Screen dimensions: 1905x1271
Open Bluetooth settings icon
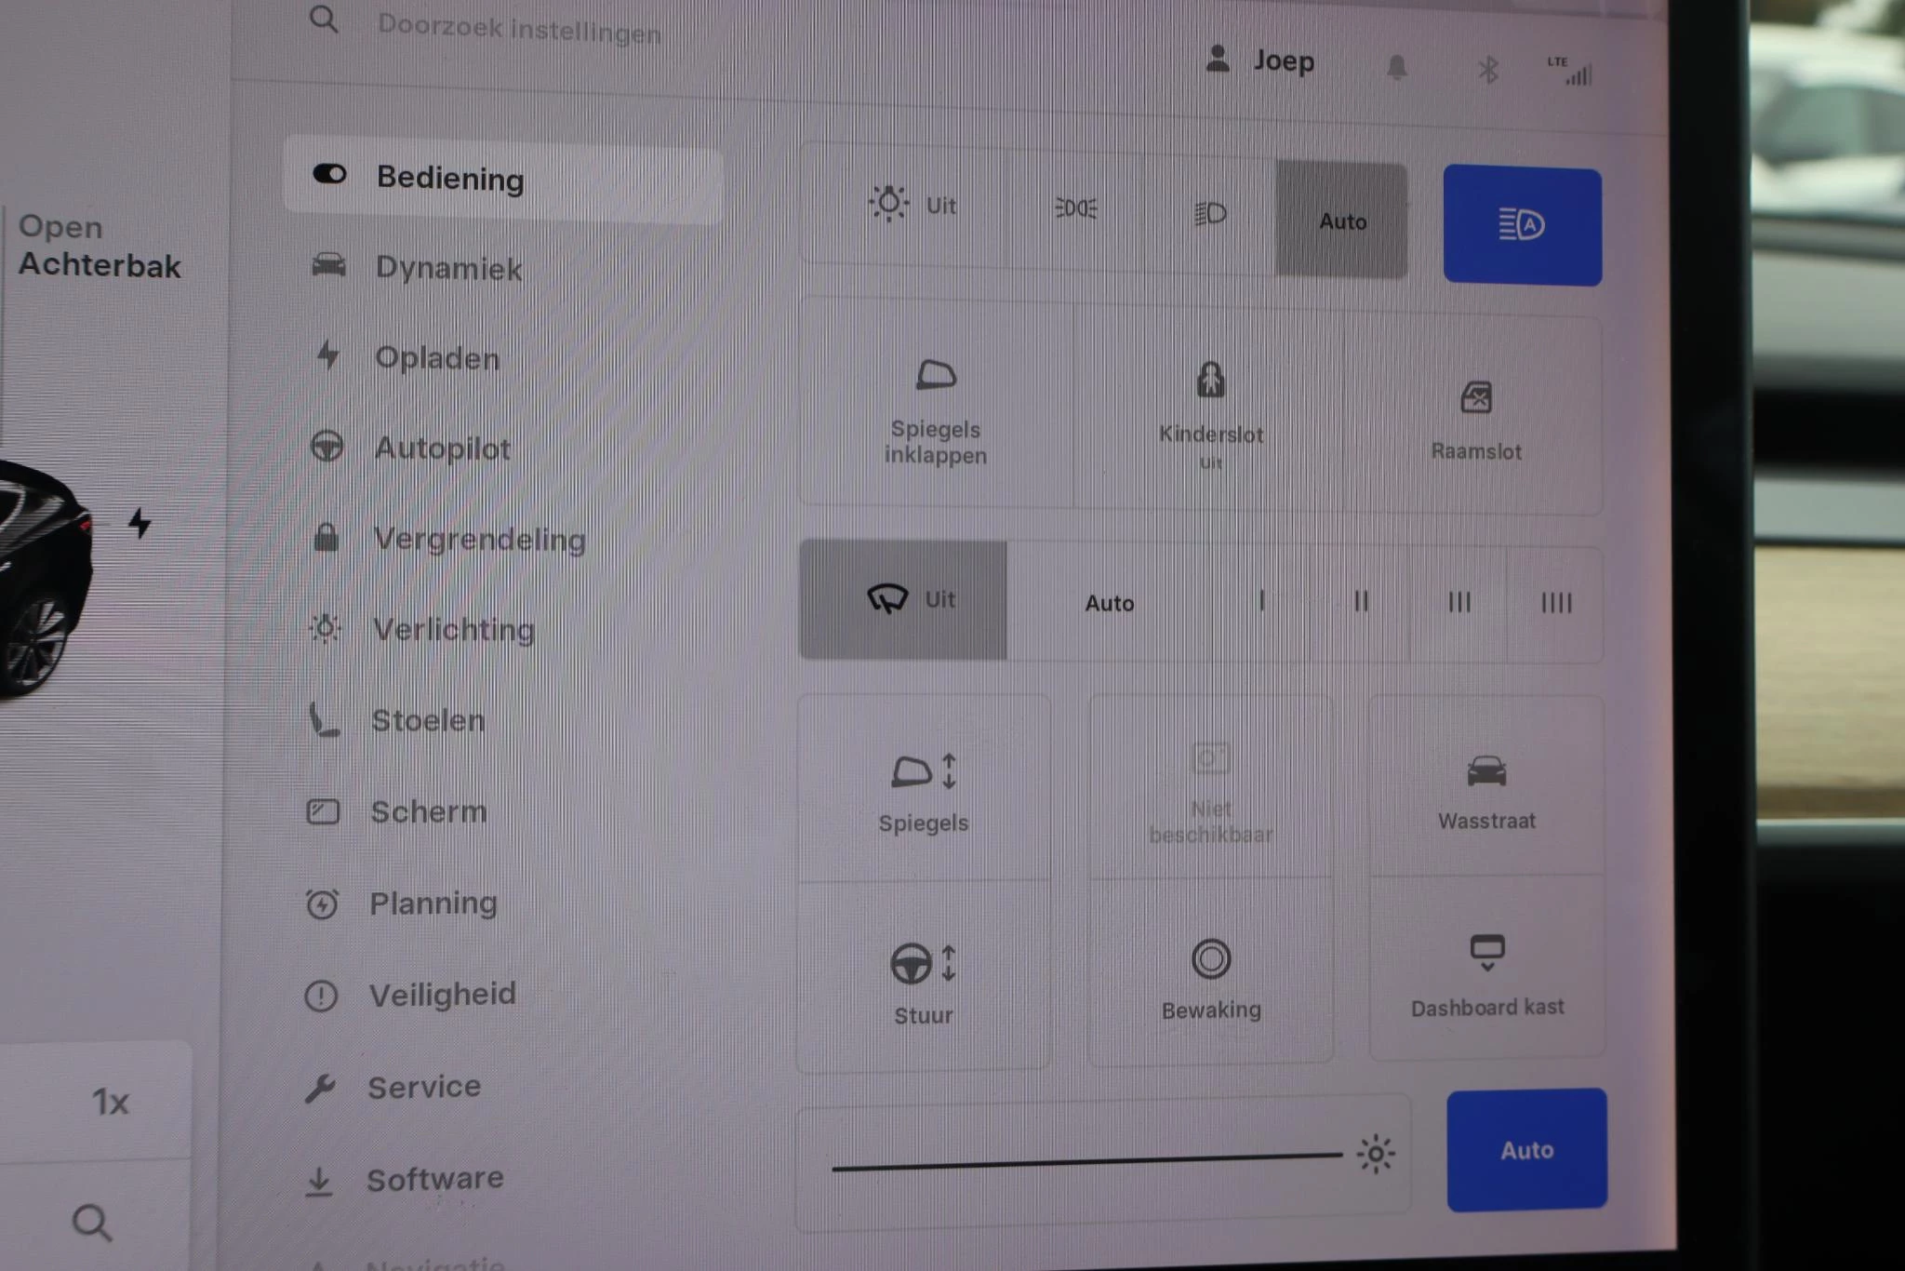(1488, 70)
